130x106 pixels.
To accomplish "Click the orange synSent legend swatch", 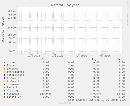I will 4,69.
